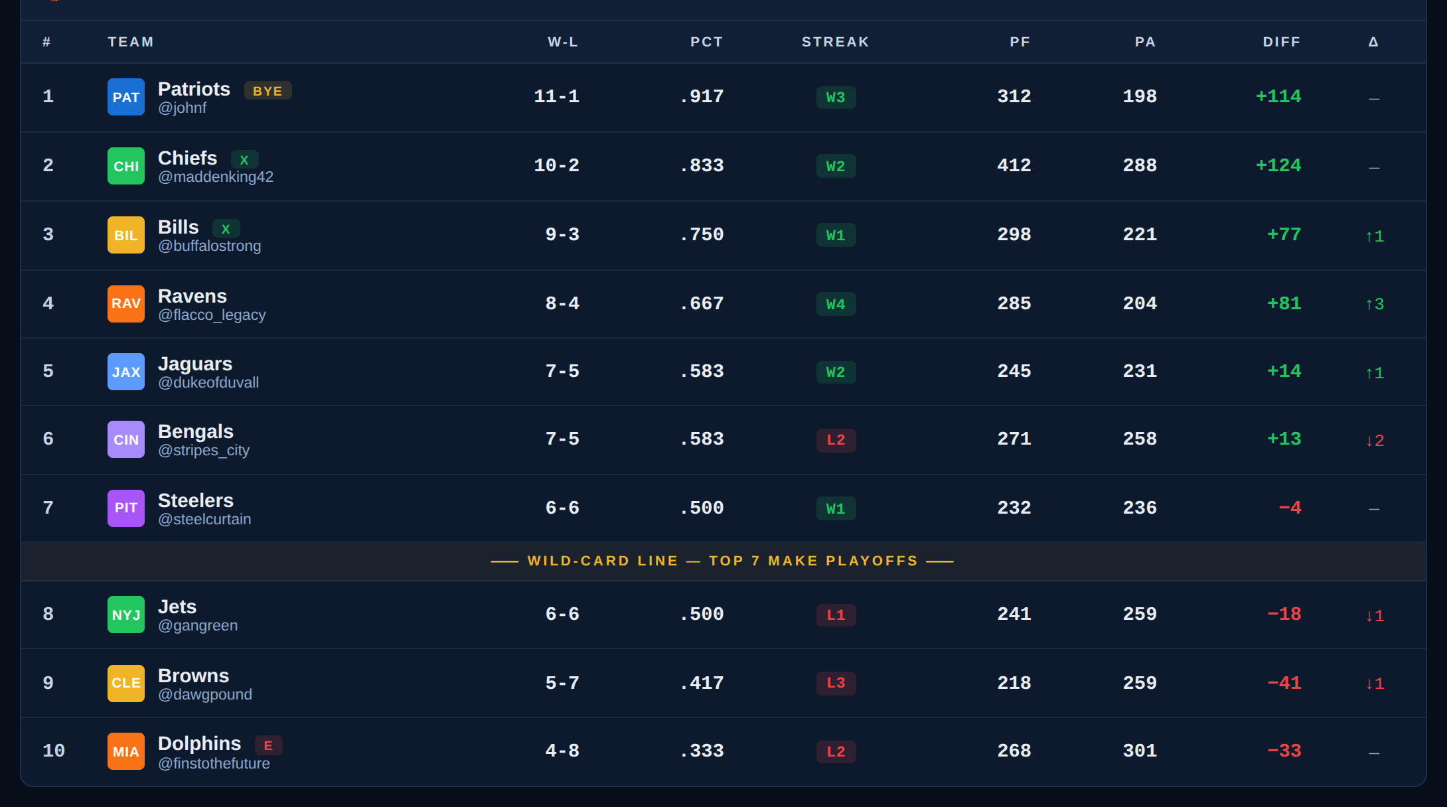Sort by the DIFF column header
Viewport: 1447px width, 807px height.
pyautogui.click(x=1282, y=42)
